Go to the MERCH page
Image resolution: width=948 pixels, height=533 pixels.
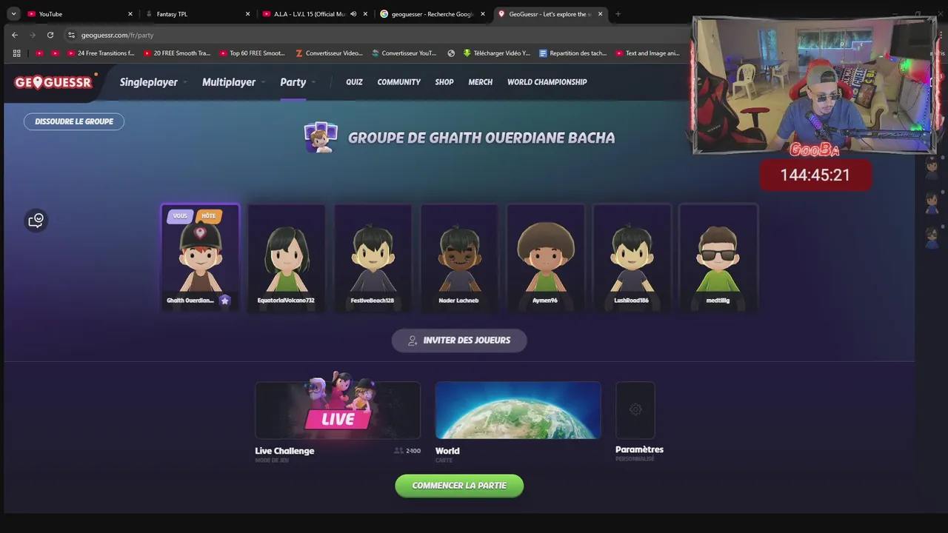tap(480, 82)
